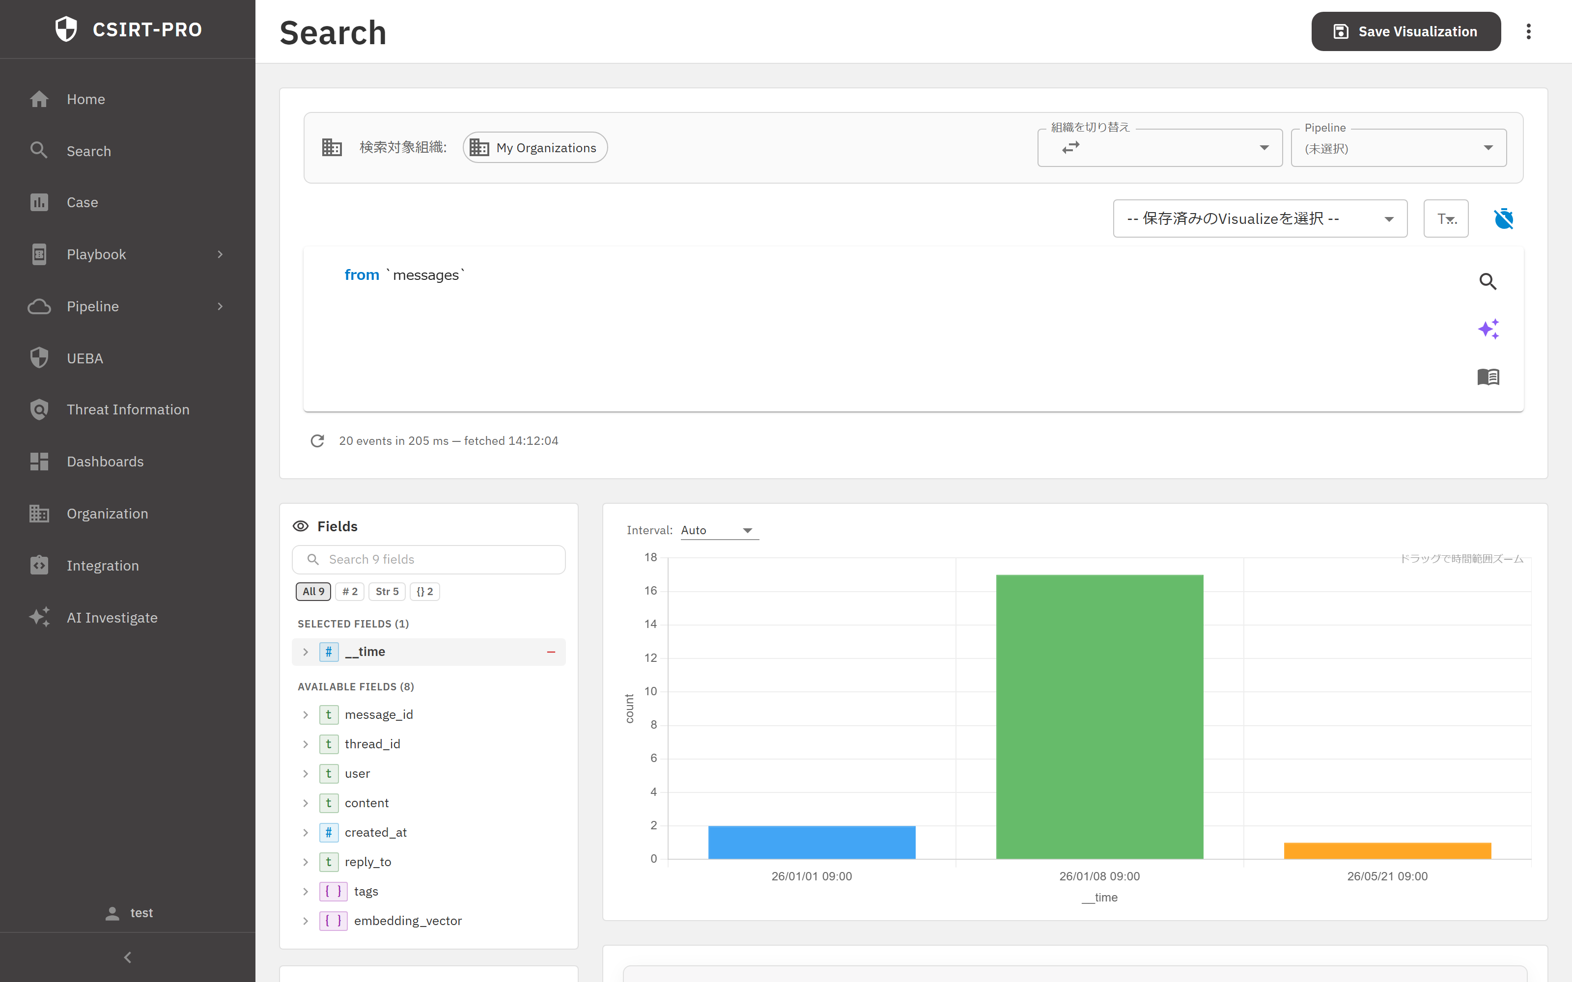Click the Pipeline cloud icon in sidebar
The image size is (1572, 982).
(x=39, y=306)
